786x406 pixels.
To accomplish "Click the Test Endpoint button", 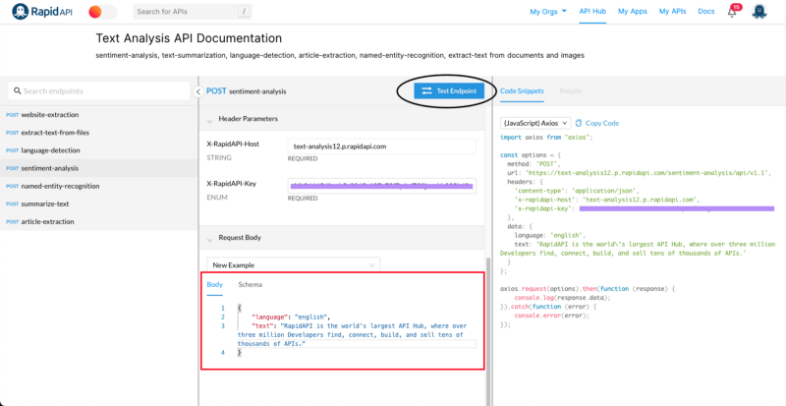I will point(449,90).
